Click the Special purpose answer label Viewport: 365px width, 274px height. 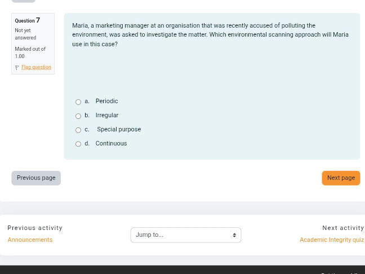[119, 130]
